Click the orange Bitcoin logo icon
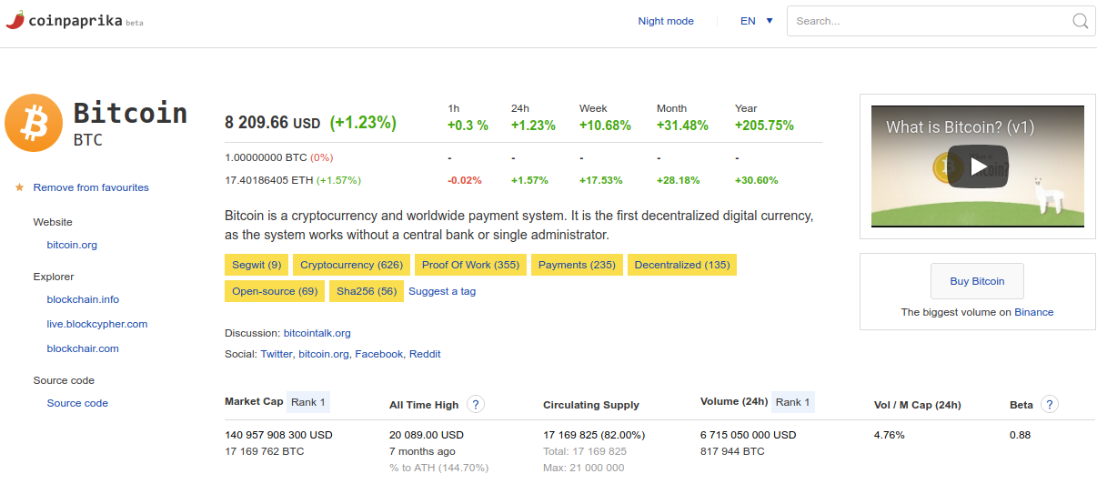This screenshot has height=484, width=1097. click(33, 123)
